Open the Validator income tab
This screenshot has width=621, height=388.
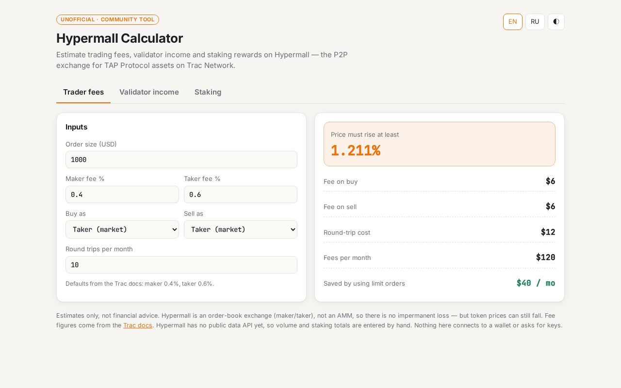point(149,92)
